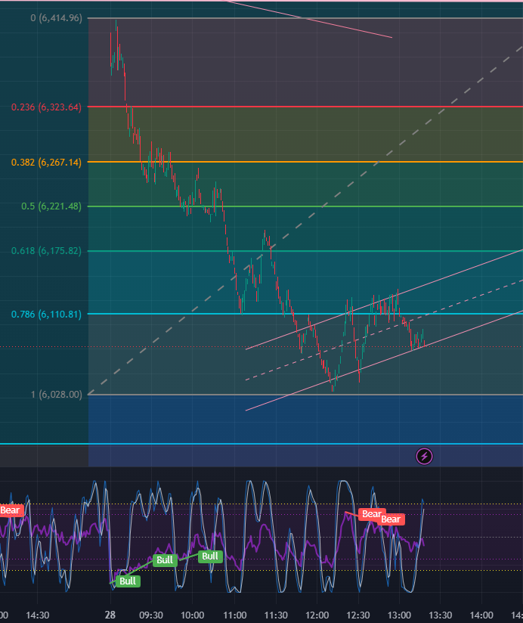Click the 09:30 time axis label

tap(151, 615)
